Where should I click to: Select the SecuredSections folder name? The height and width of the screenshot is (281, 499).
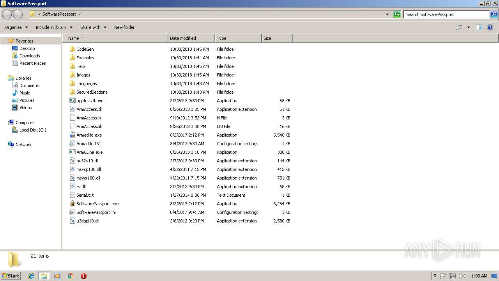click(92, 92)
